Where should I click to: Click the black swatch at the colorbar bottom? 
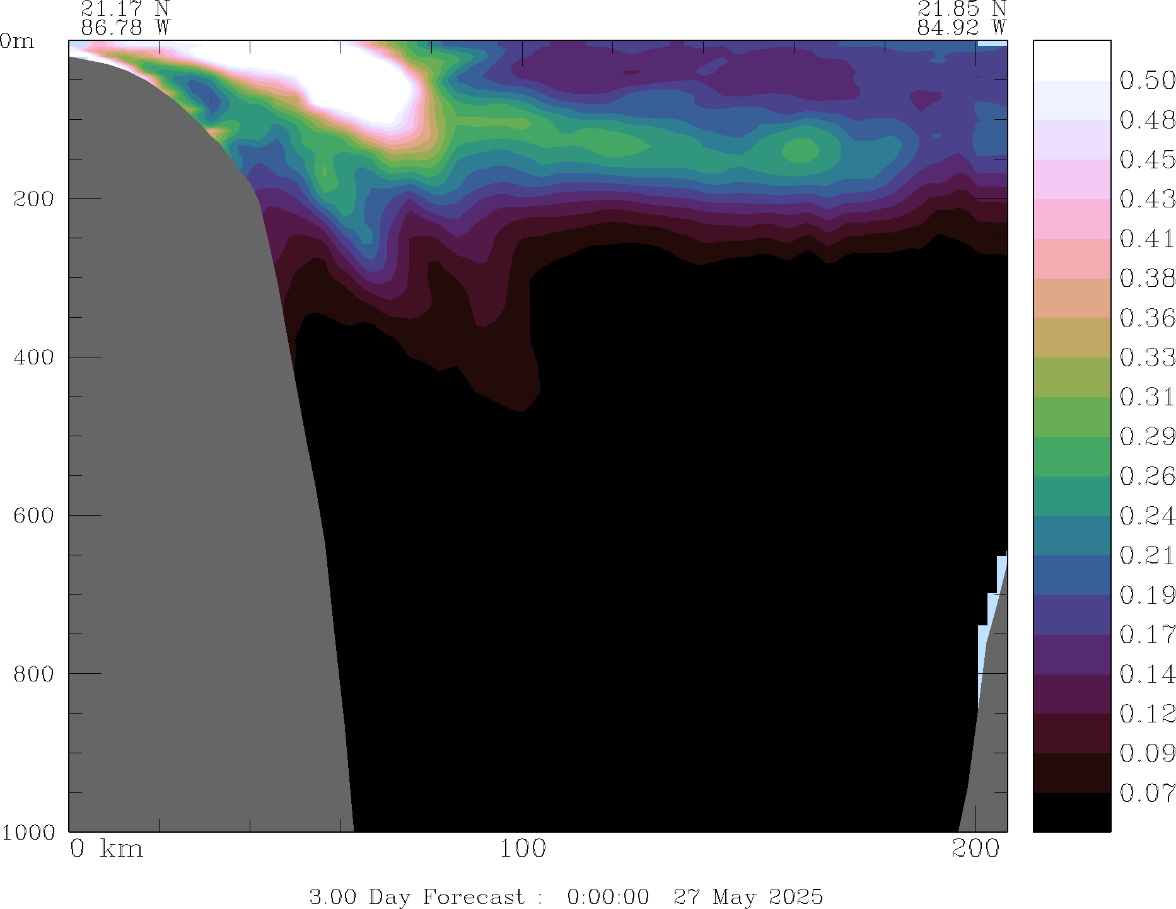1071,812
